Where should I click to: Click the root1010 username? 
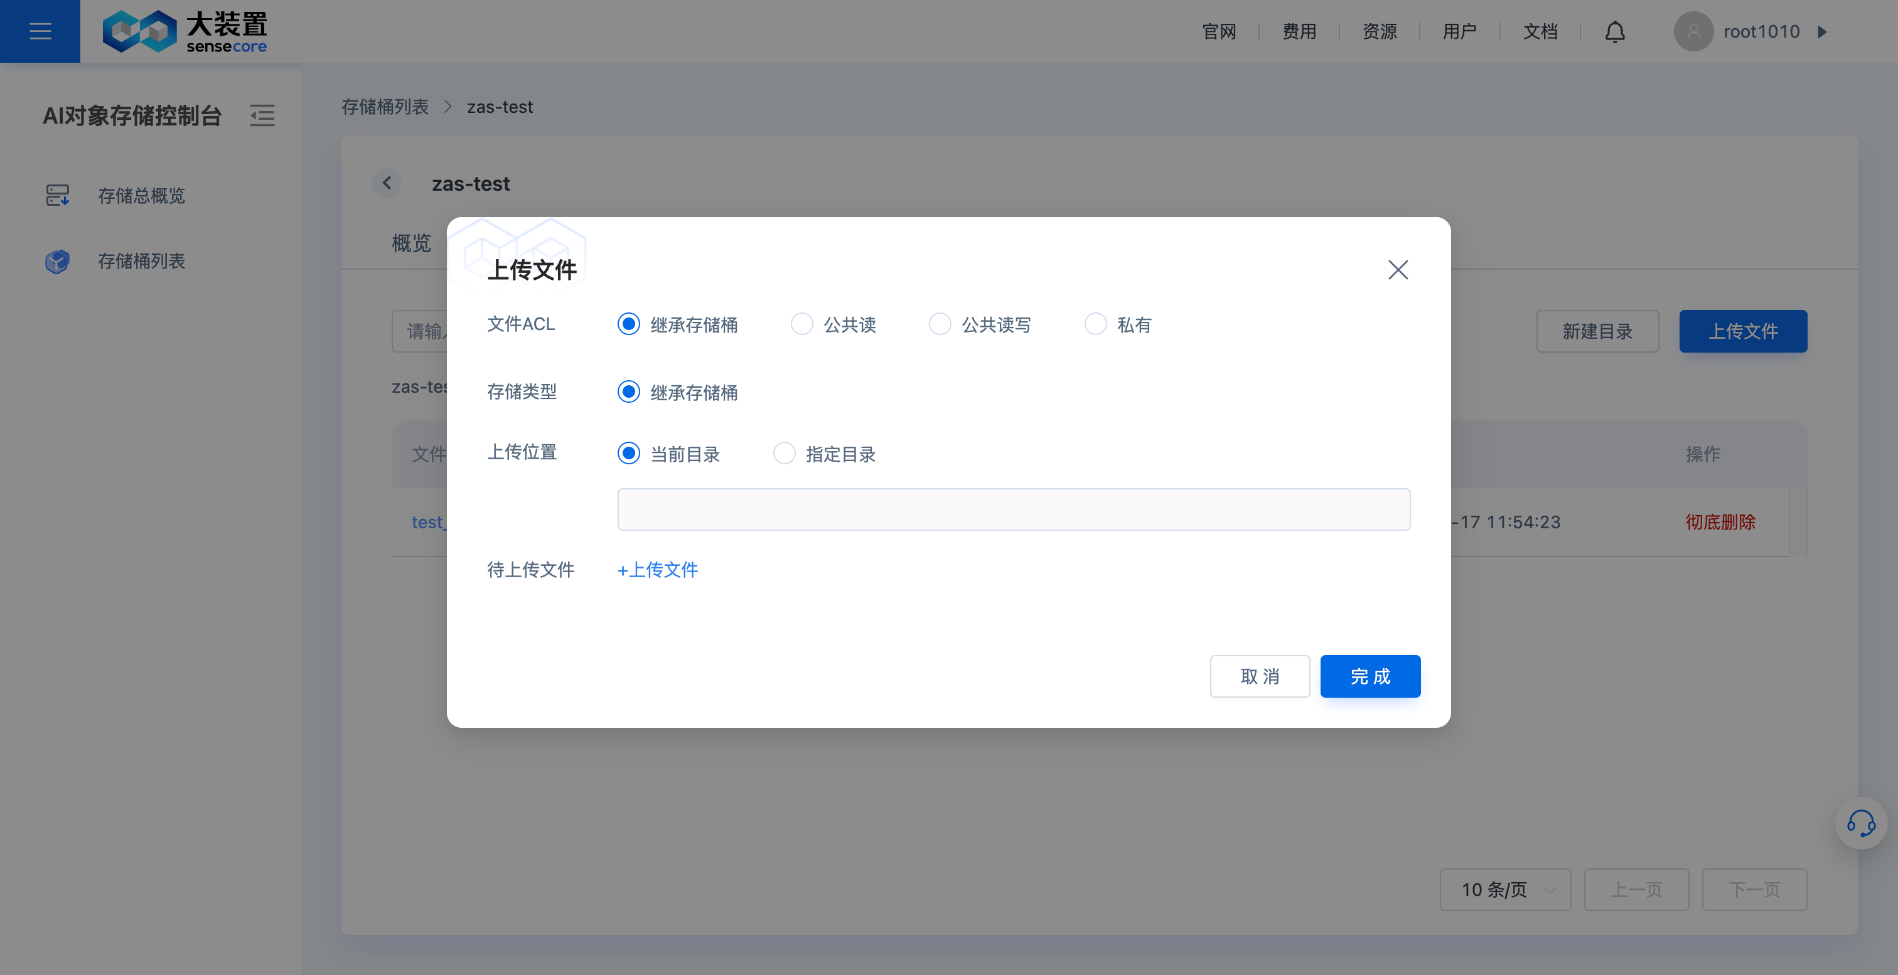1761,31
